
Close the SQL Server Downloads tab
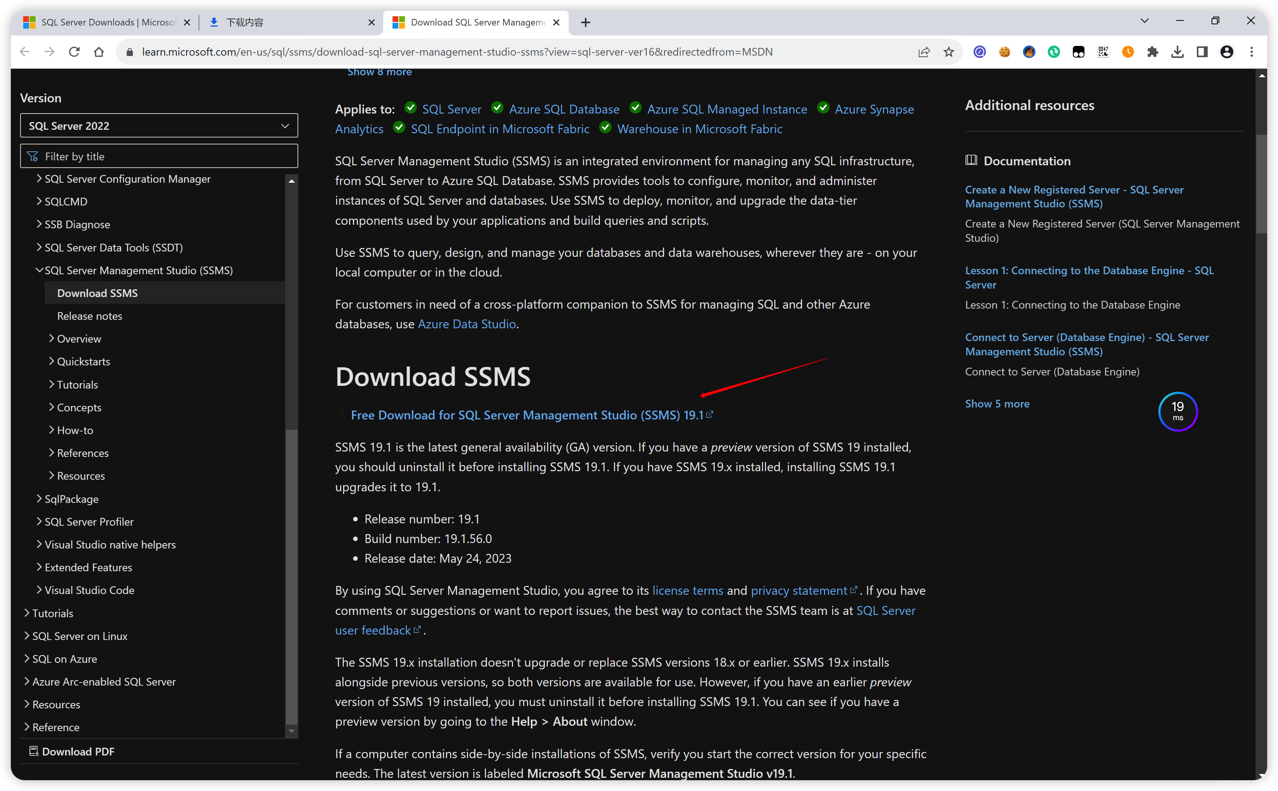187,22
